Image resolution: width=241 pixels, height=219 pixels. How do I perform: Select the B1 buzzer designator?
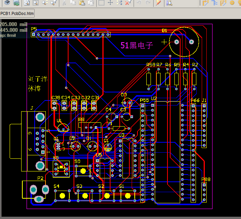click(x=164, y=30)
